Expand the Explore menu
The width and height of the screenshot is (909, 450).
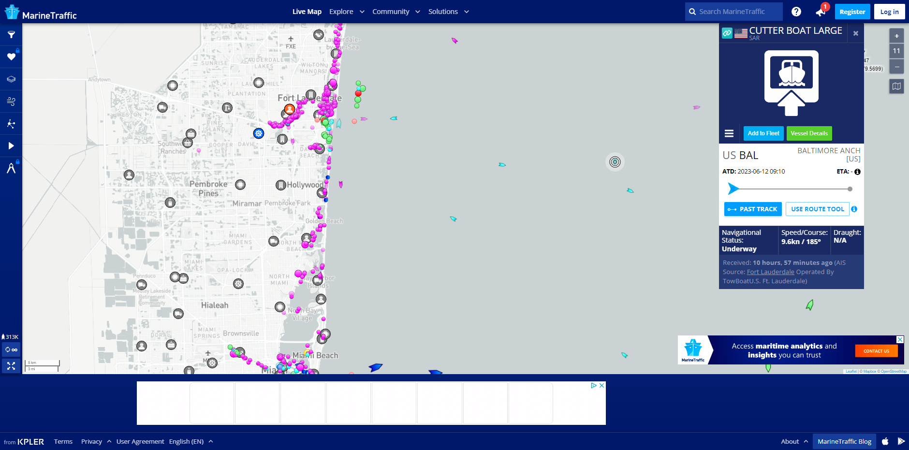[347, 12]
